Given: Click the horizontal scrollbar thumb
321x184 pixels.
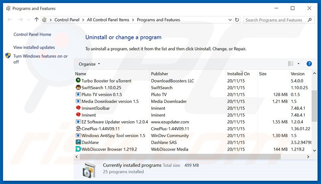Looking at the screenshot, I should pos(180,157).
